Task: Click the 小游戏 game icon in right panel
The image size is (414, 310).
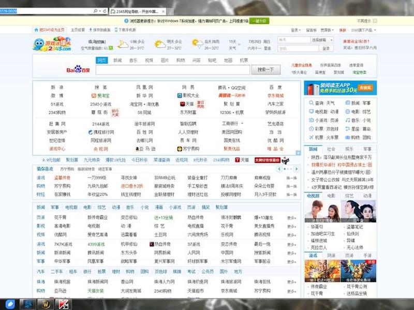Action: [312, 120]
